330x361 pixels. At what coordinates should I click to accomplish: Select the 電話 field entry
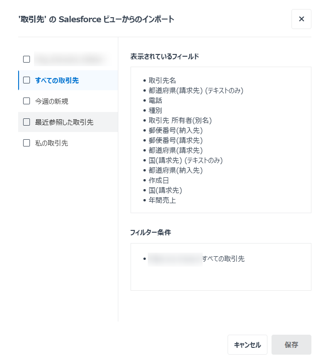tap(155, 100)
